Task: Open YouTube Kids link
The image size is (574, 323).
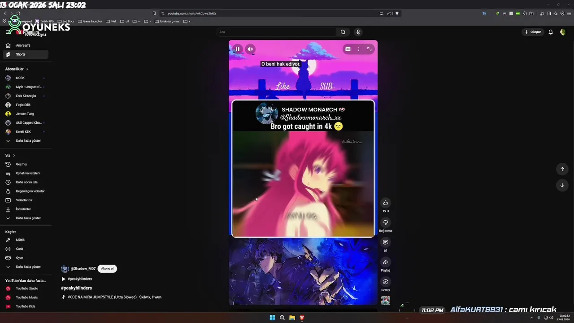Action: 26,306
